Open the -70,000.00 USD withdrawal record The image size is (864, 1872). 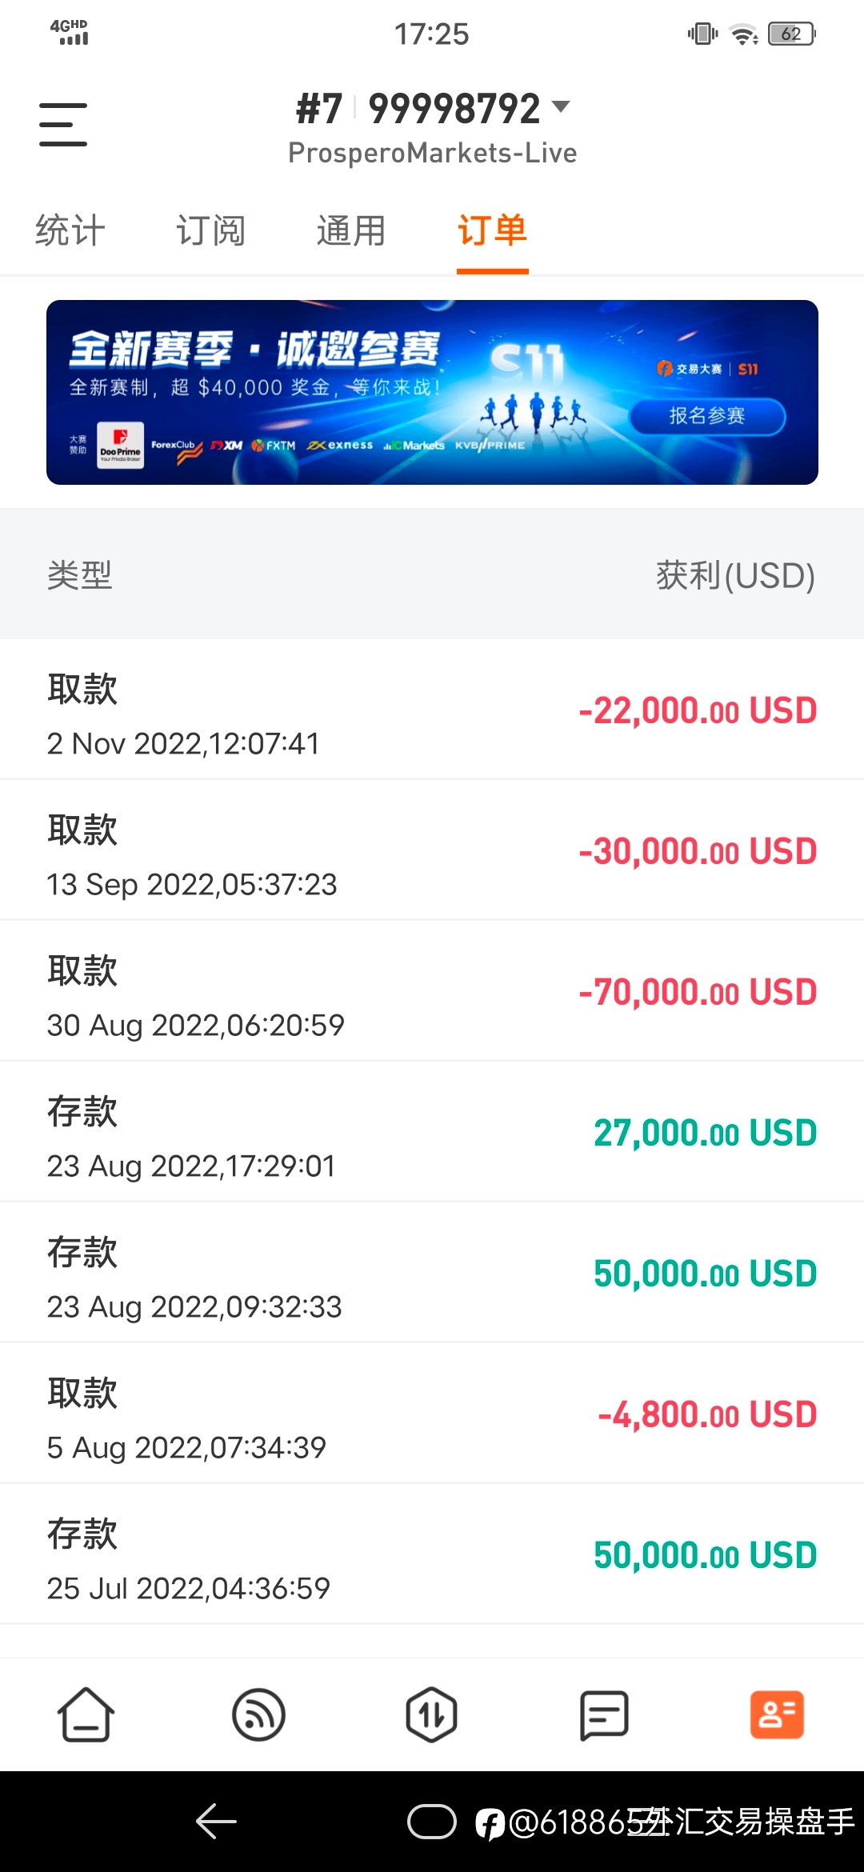point(432,991)
